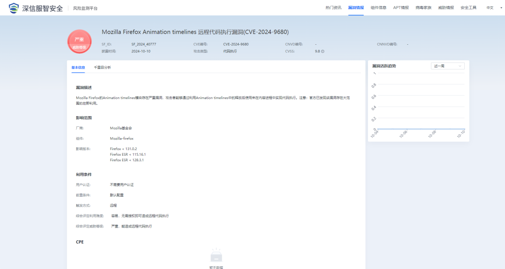Viewport: 505px width, 269px height.
Task: Click version Firefox ESR < 115.16.1
Action: pyautogui.click(x=128, y=154)
